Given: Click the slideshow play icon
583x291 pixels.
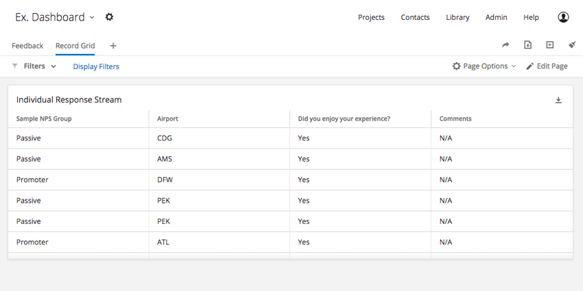Looking at the screenshot, I should coord(550,45).
